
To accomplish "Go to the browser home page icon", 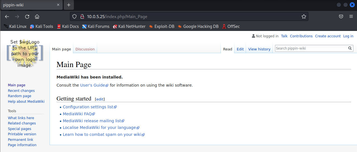I will [37, 16].
